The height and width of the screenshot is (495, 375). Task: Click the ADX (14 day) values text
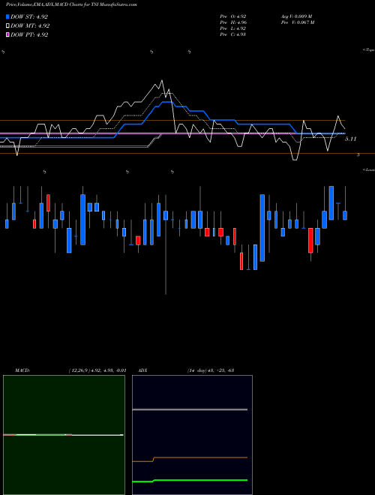[211, 370]
